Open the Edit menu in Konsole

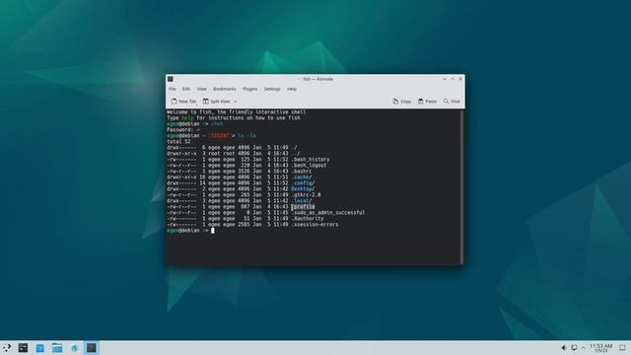pos(186,89)
